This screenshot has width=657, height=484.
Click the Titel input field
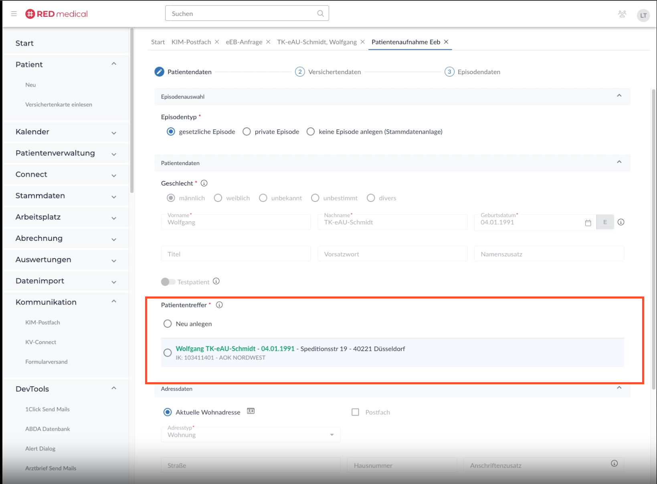point(236,254)
